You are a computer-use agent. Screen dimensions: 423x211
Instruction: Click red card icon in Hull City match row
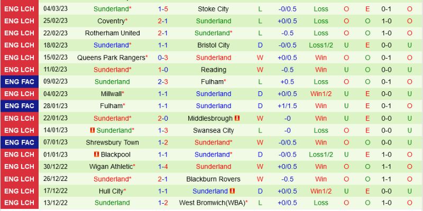tap(232, 191)
